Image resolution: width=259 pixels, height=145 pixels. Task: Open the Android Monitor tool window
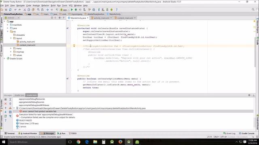[28, 133]
